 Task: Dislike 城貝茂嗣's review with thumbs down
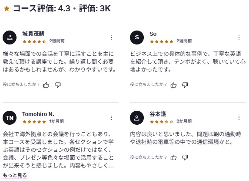click(x=58, y=85)
